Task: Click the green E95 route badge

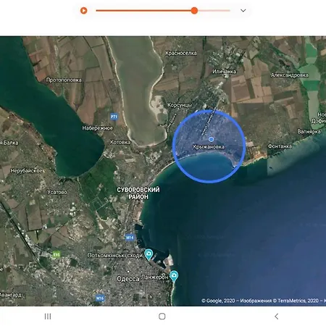Action: (x=57, y=254)
